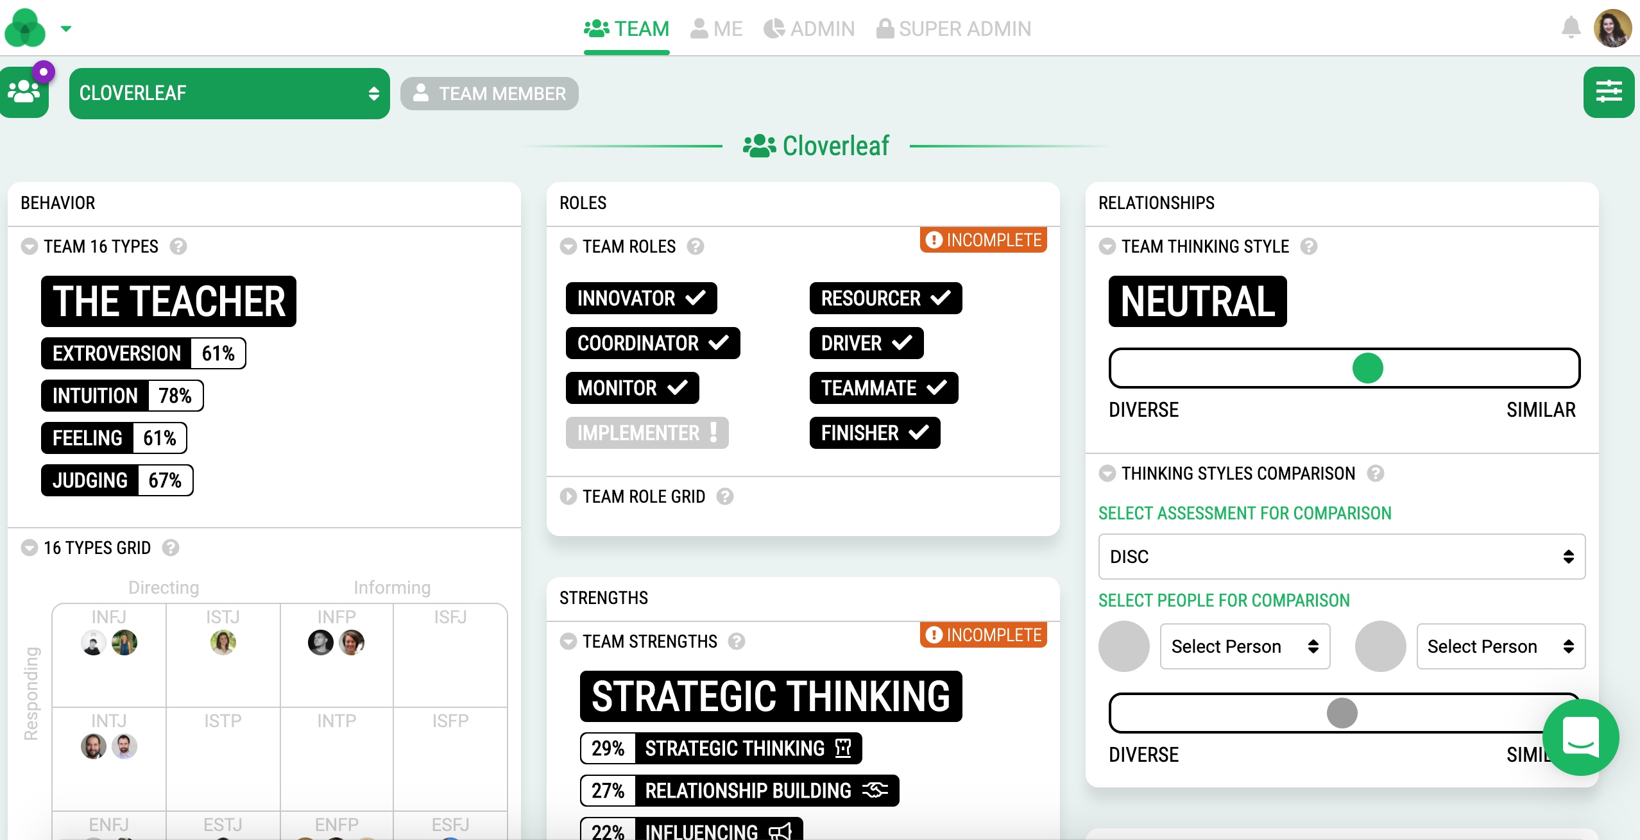Viewport: 1640px width, 840px height.
Task: Click the checkmark on the FINISHER role
Action: (918, 433)
